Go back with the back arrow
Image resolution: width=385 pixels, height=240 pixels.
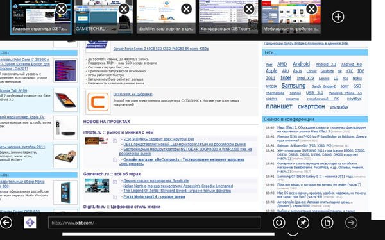pos(6,223)
